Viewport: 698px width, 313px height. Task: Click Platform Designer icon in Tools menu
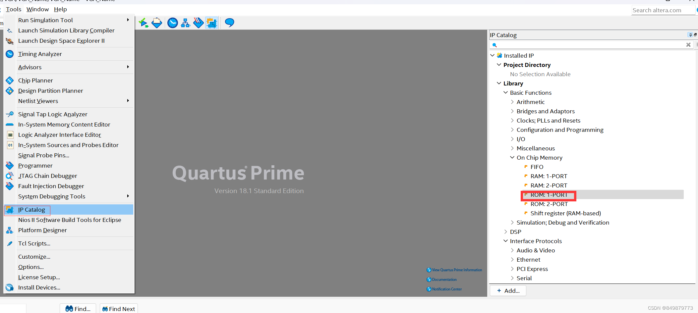pyautogui.click(x=9, y=230)
